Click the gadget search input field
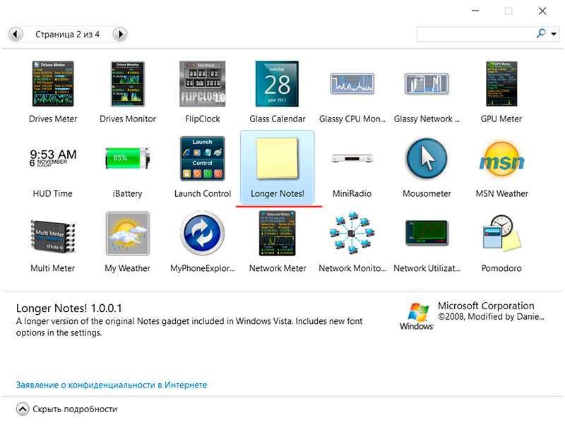Screen dimensions: 565x427 [476, 34]
